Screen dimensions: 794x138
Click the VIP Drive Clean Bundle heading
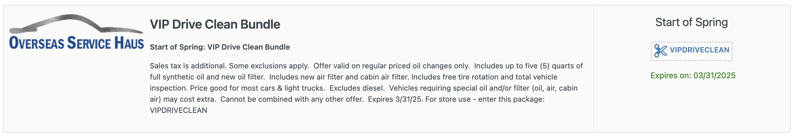(x=215, y=24)
